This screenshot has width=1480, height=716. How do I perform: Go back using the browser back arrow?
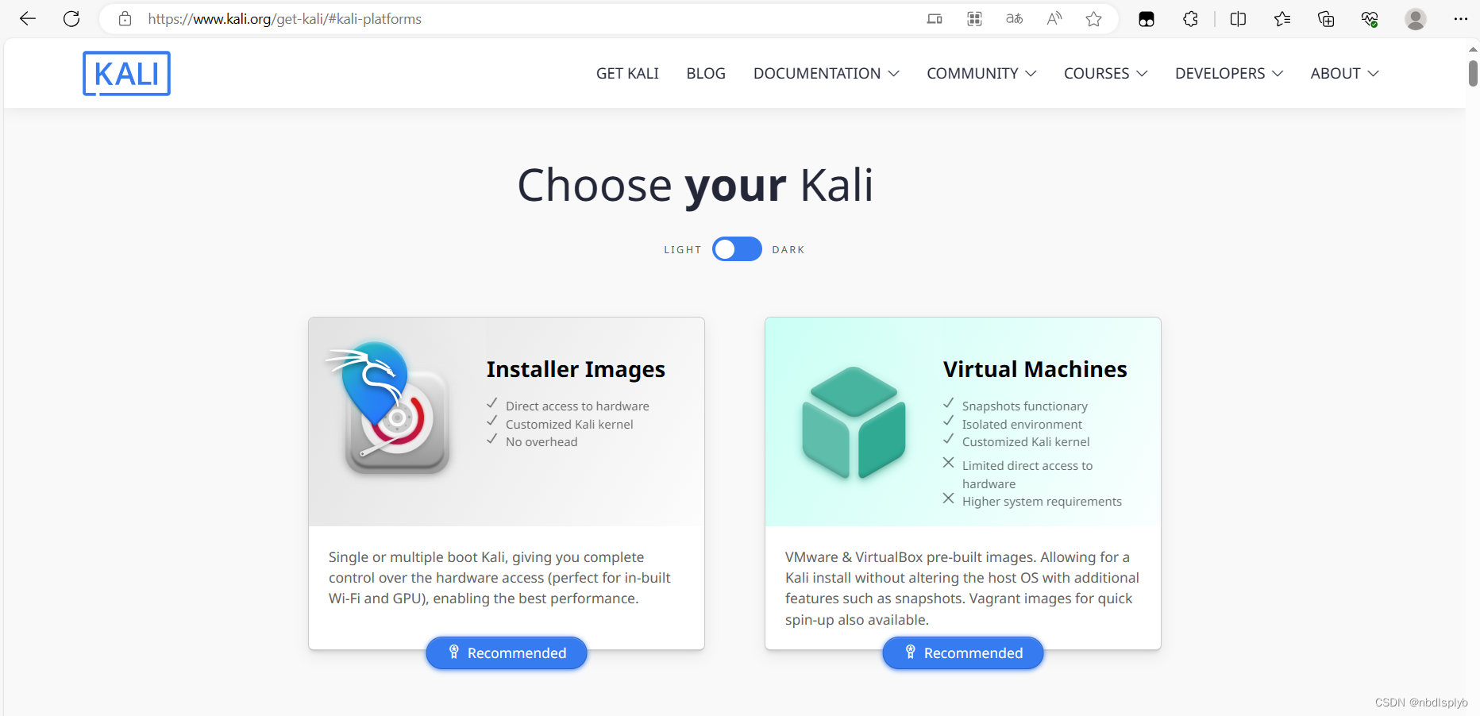coord(28,19)
